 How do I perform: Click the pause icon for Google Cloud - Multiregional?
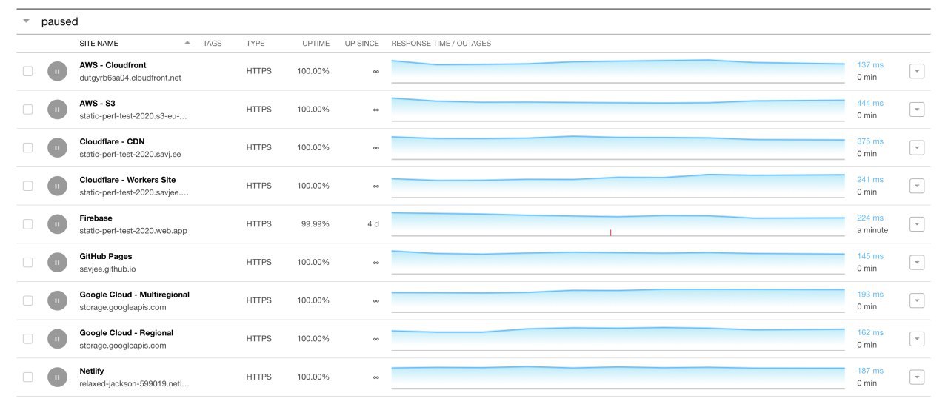pos(57,300)
